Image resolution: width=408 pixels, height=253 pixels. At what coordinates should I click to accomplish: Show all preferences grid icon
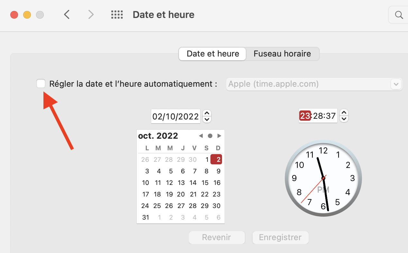click(x=117, y=15)
